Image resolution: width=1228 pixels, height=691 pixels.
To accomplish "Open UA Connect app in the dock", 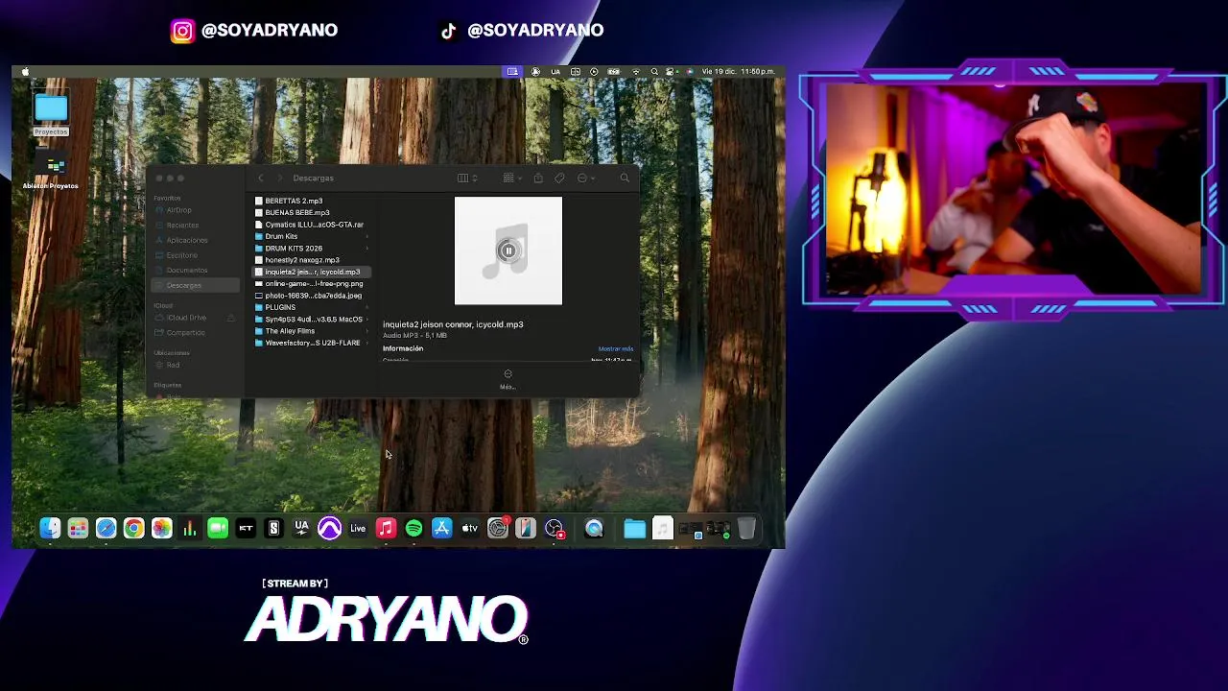I will [301, 528].
